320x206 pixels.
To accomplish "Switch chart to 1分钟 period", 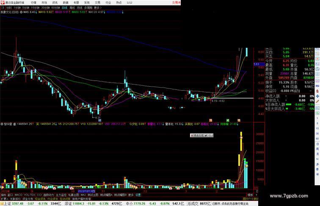I will point(17,8).
